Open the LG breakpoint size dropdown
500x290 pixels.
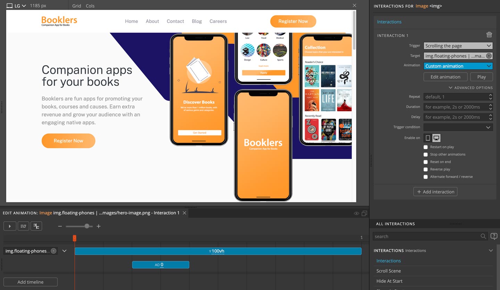pyautogui.click(x=20, y=6)
